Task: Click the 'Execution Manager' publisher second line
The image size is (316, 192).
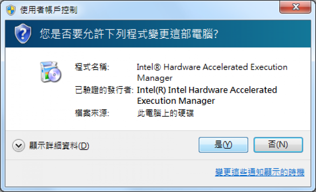Action: point(176,101)
